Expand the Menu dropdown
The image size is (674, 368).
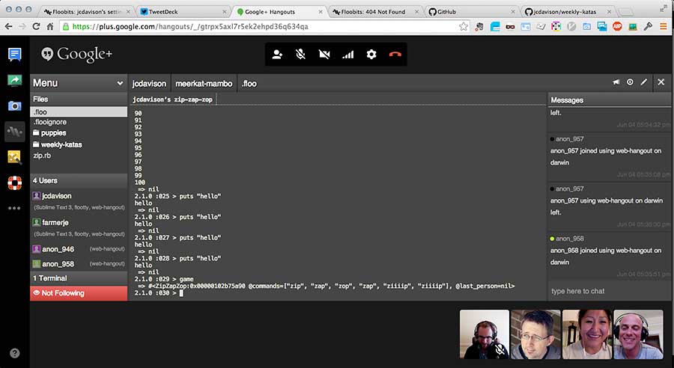point(78,83)
